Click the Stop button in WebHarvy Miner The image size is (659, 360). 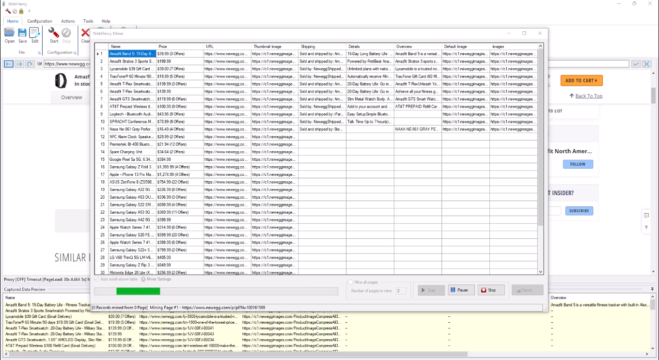tap(491, 290)
